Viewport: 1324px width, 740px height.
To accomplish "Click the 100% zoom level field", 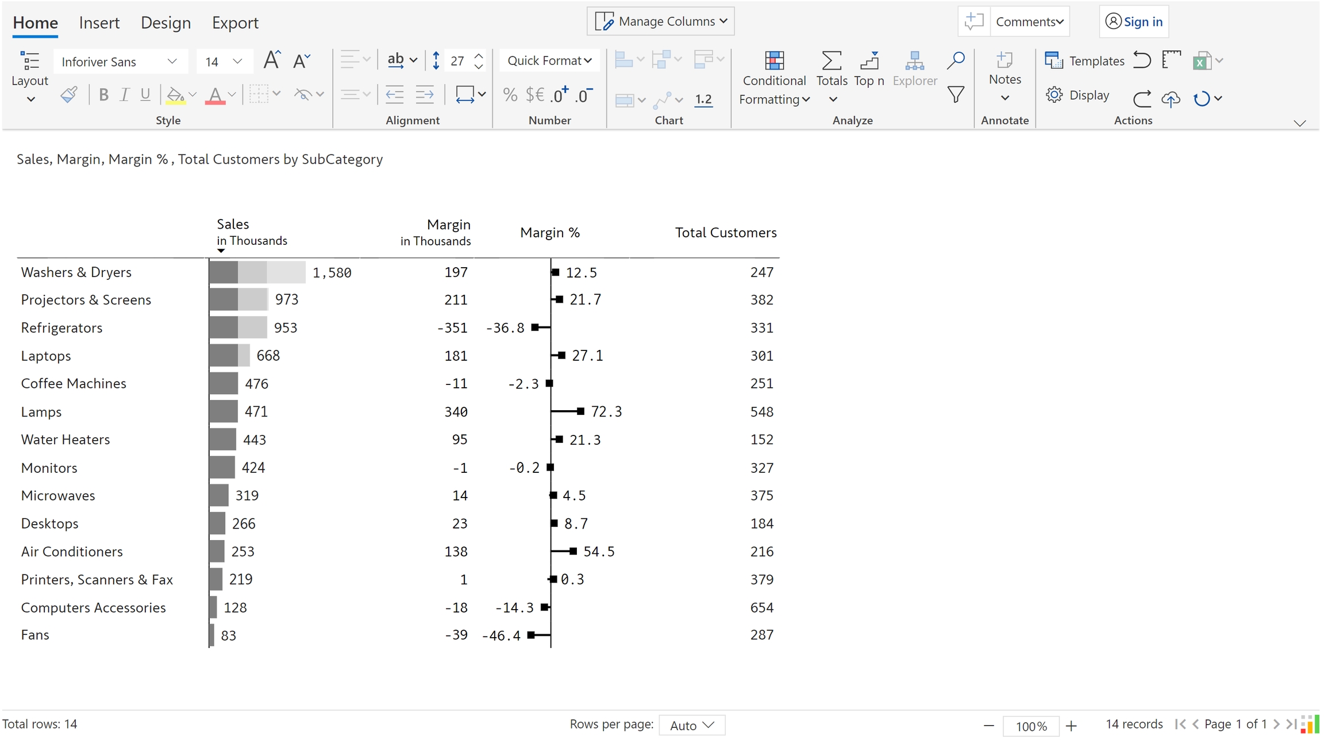I will tap(1030, 726).
